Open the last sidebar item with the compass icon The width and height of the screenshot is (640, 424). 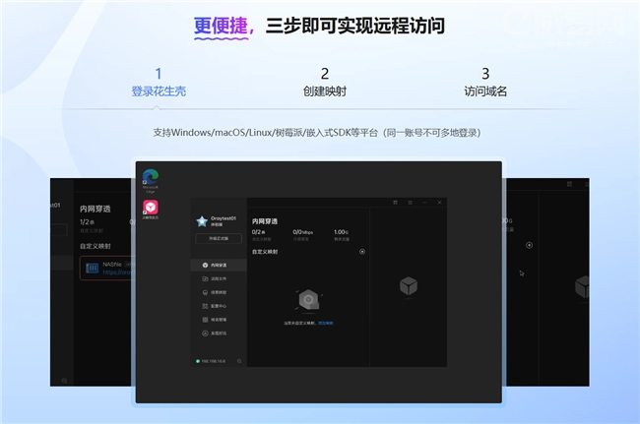(219, 333)
